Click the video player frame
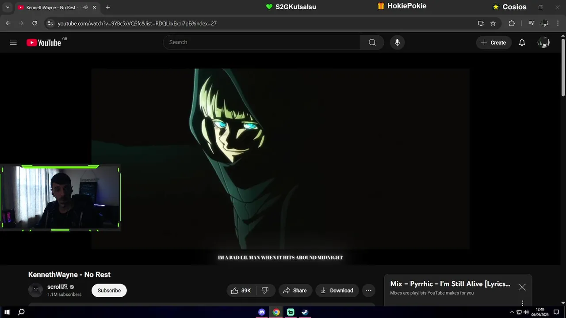Viewport: 566px width, 318px height. click(280, 159)
